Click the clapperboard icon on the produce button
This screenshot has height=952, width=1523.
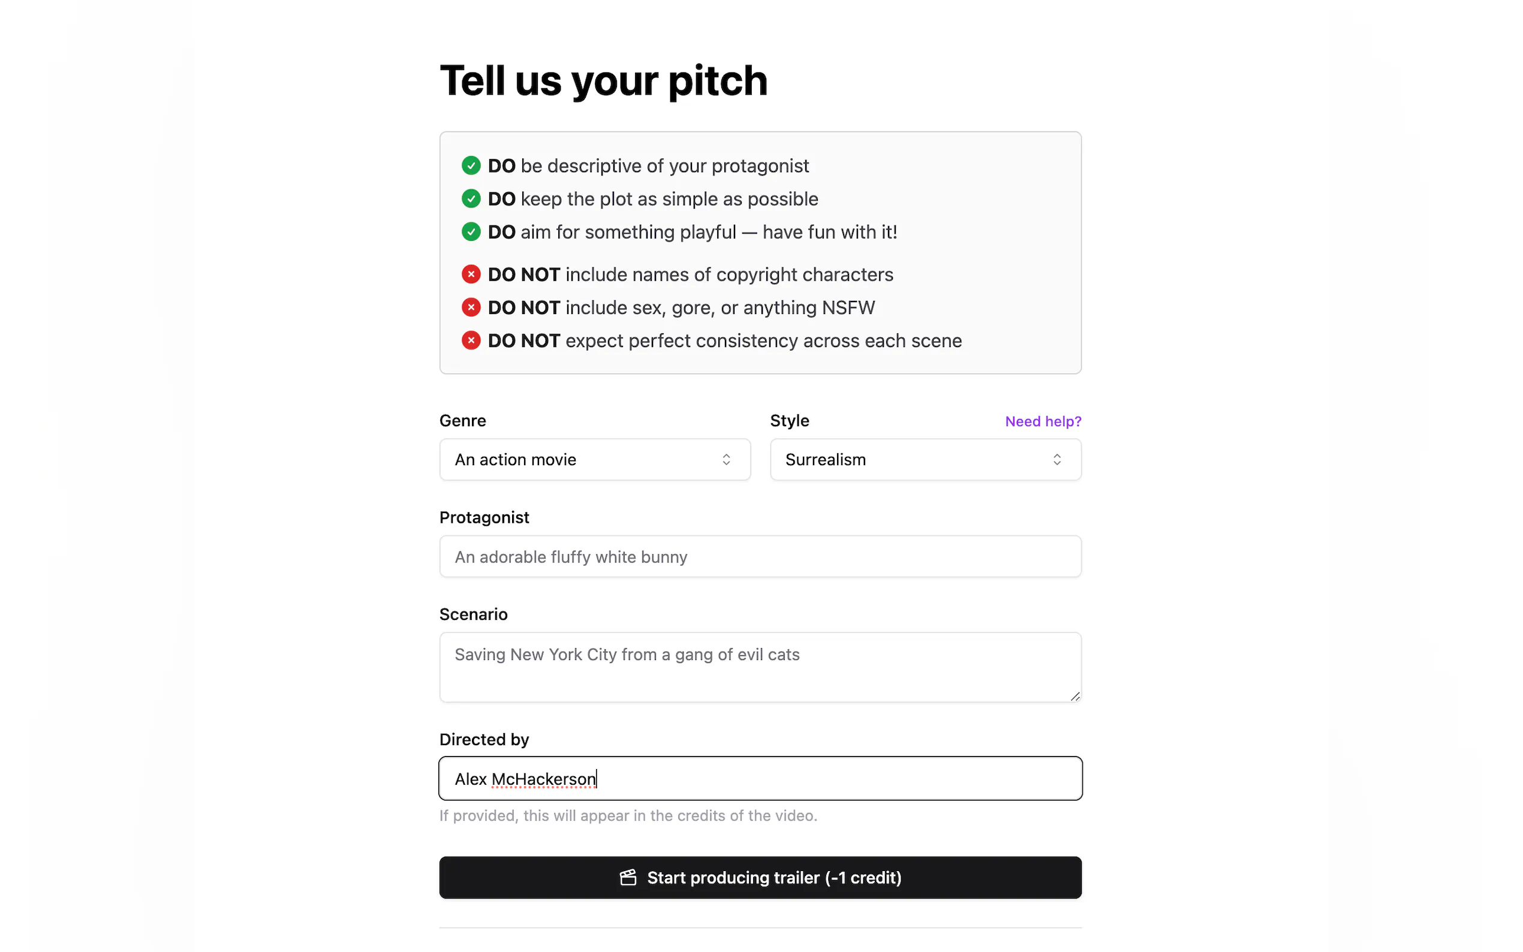628,878
